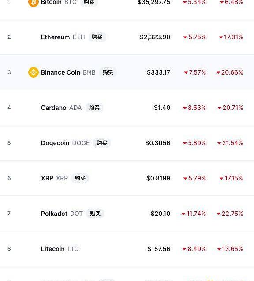Open the XRP coin name link

pos(54,178)
